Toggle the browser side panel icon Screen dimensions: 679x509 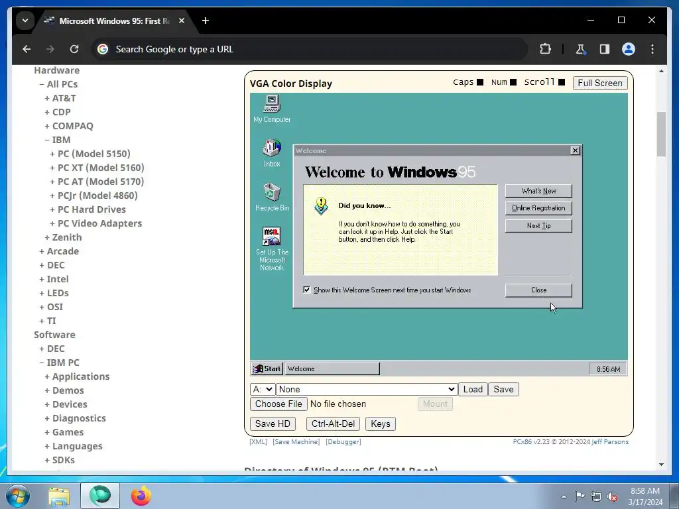(605, 49)
